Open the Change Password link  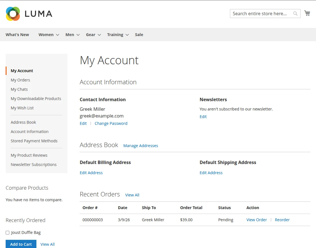pyautogui.click(x=111, y=123)
